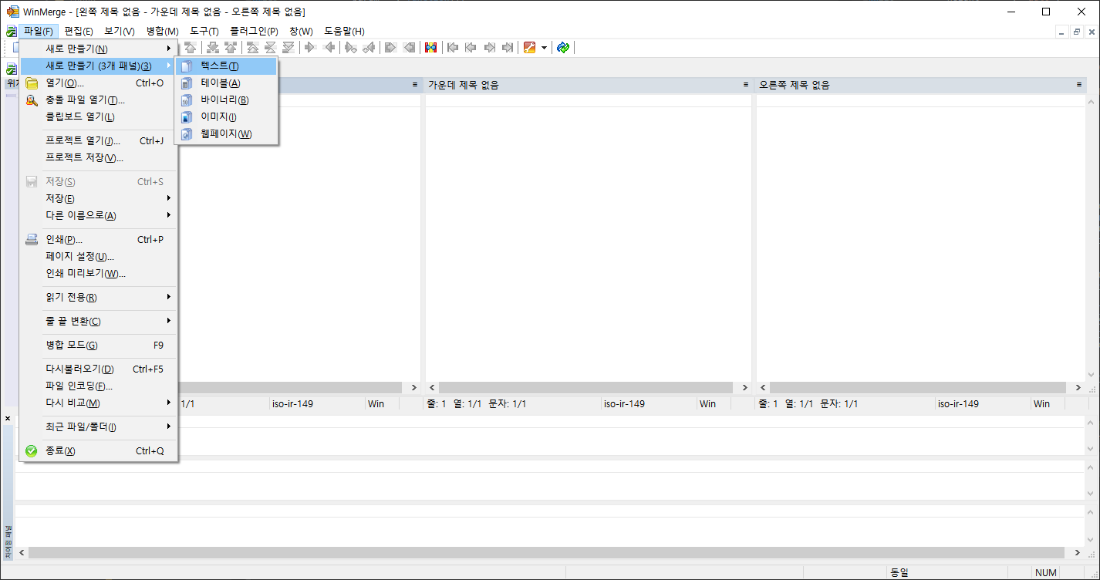This screenshot has height=580, width=1100.
Task: Expand the 다른 이름으로(A) submenu
Action: (99, 216)
